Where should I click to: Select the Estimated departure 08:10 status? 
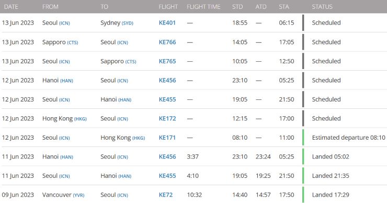[348, 138]
